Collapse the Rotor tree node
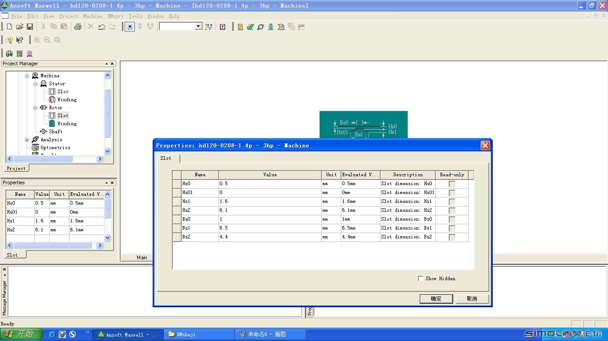 click(x=35, y=108)
